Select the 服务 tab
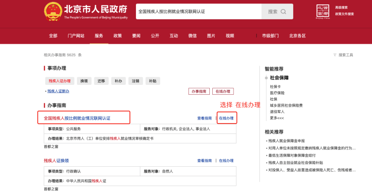Viewport: 372px width, 196px height. [99, 36]
